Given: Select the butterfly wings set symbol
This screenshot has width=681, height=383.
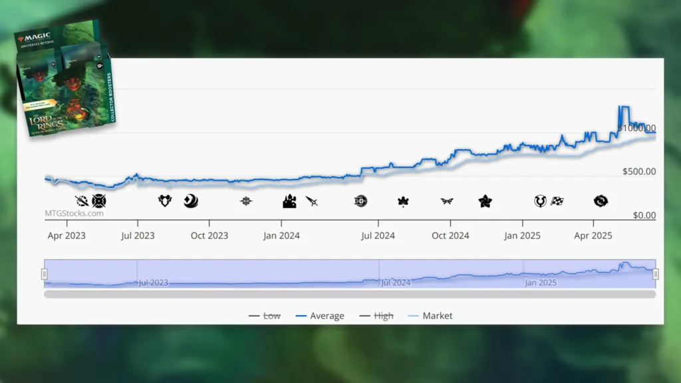Looking at the screenshot, I should [447, 201].
